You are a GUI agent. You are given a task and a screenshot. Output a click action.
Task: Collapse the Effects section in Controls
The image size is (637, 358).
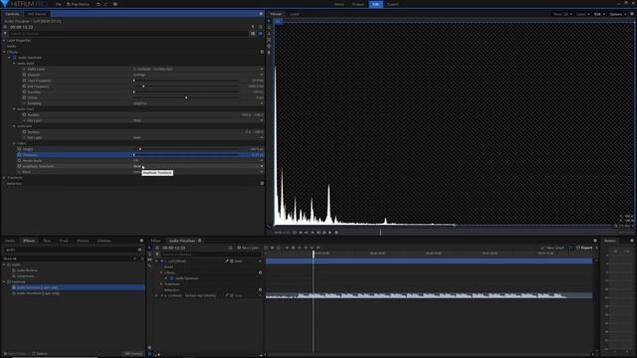click(4, 52)
